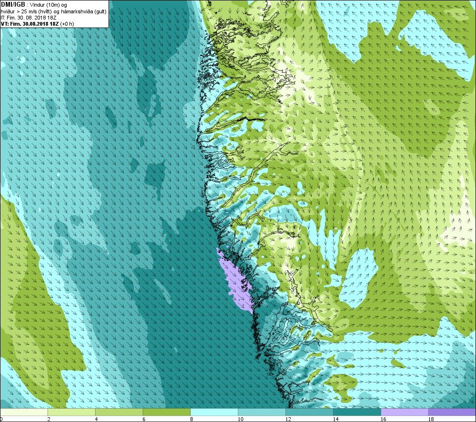Screen dimensions: 476x422
Task: Click the legend scale value '4'
Action: 96,419
